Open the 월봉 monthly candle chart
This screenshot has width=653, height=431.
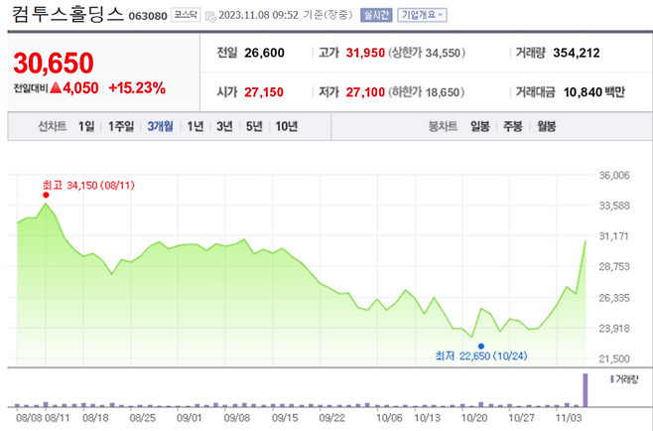point(547,126)
